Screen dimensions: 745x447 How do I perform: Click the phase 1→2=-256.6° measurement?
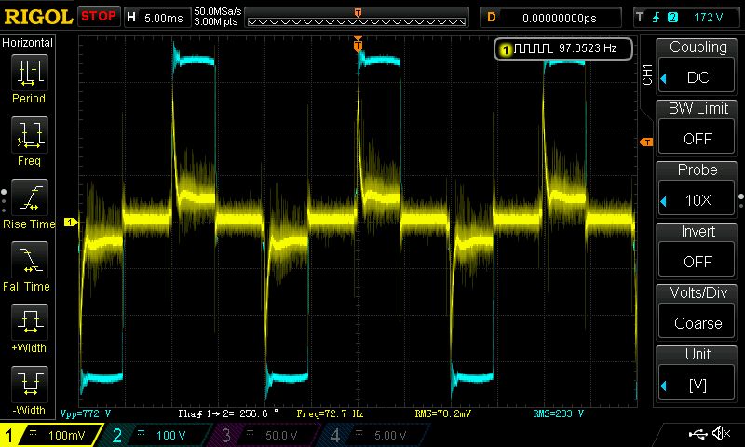point(228,413)
